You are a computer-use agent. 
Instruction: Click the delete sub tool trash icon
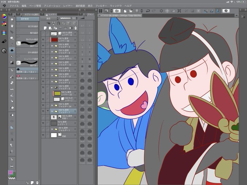point(37,182)
